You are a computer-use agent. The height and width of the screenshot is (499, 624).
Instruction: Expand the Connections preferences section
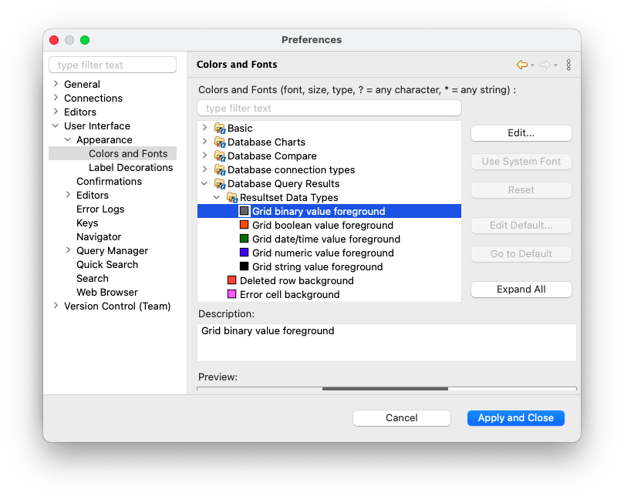(56, 98)
